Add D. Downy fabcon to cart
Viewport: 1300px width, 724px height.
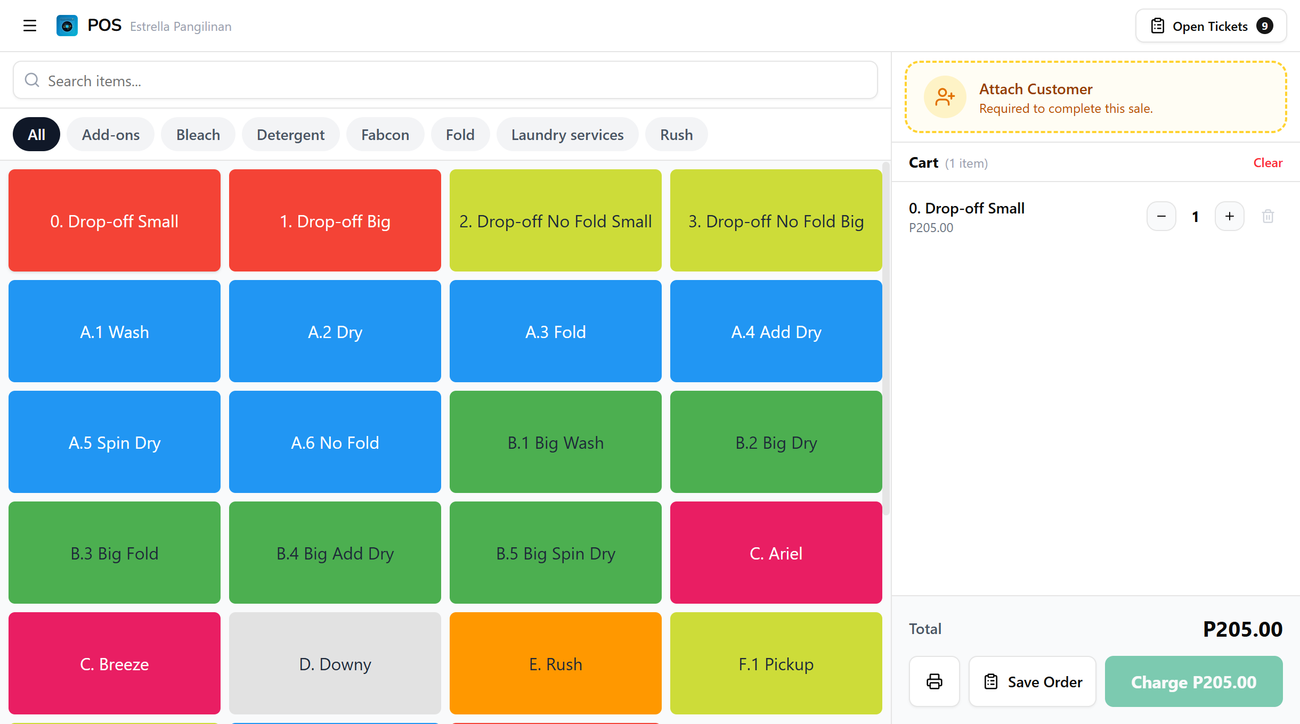(335, 663)
